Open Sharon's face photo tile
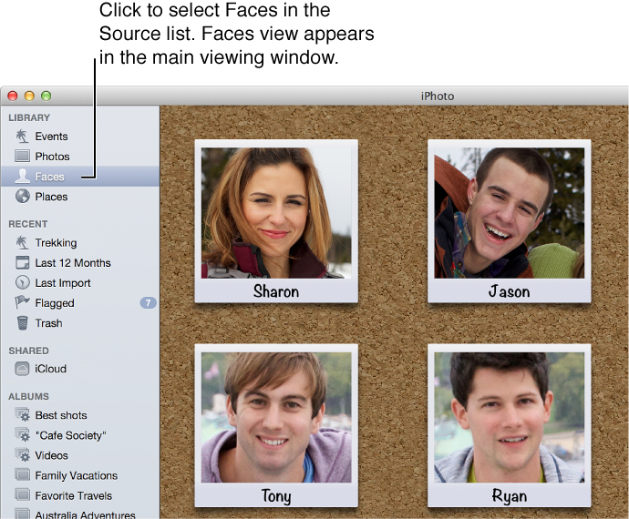This screenshot has height=519, width=629. pyautogui.click(x=276, y=213)
